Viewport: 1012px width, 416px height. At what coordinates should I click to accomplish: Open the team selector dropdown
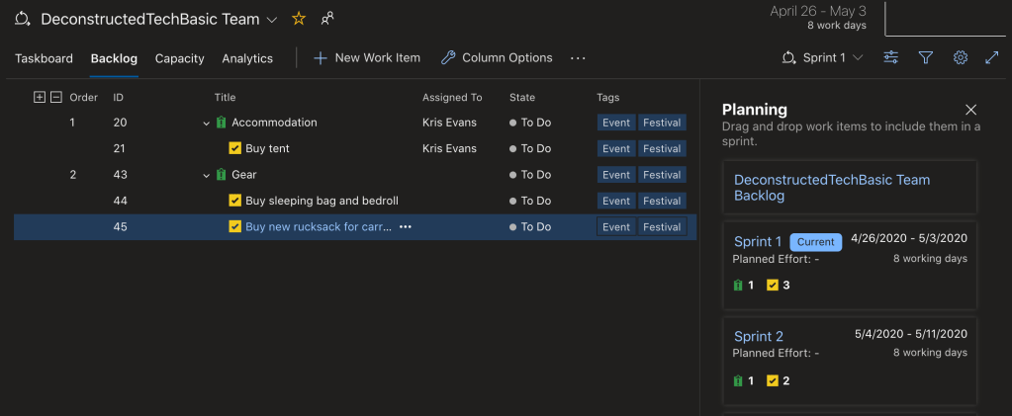(272, 20)
